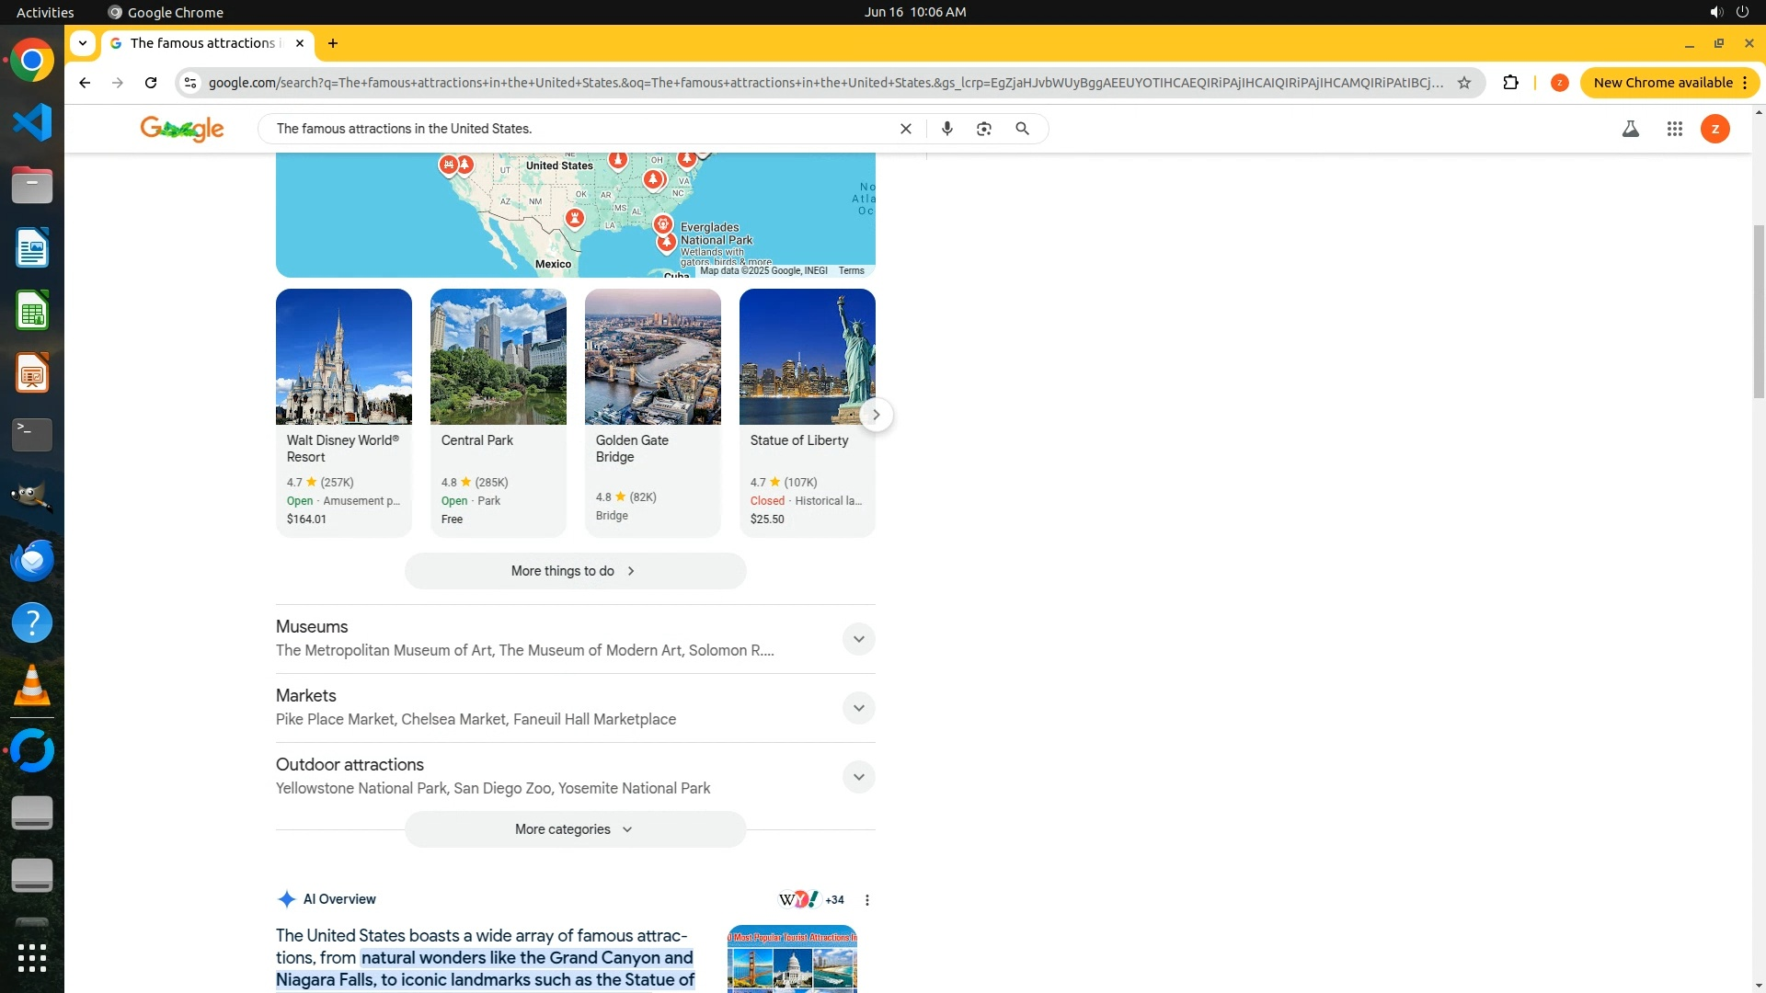The image size is (1766, 993).
Task: Open a new browser tab
Action: 333,43
